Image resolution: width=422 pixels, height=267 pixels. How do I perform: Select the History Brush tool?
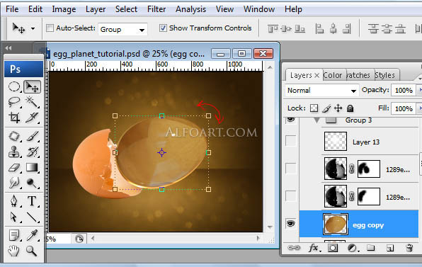(32, 152)
